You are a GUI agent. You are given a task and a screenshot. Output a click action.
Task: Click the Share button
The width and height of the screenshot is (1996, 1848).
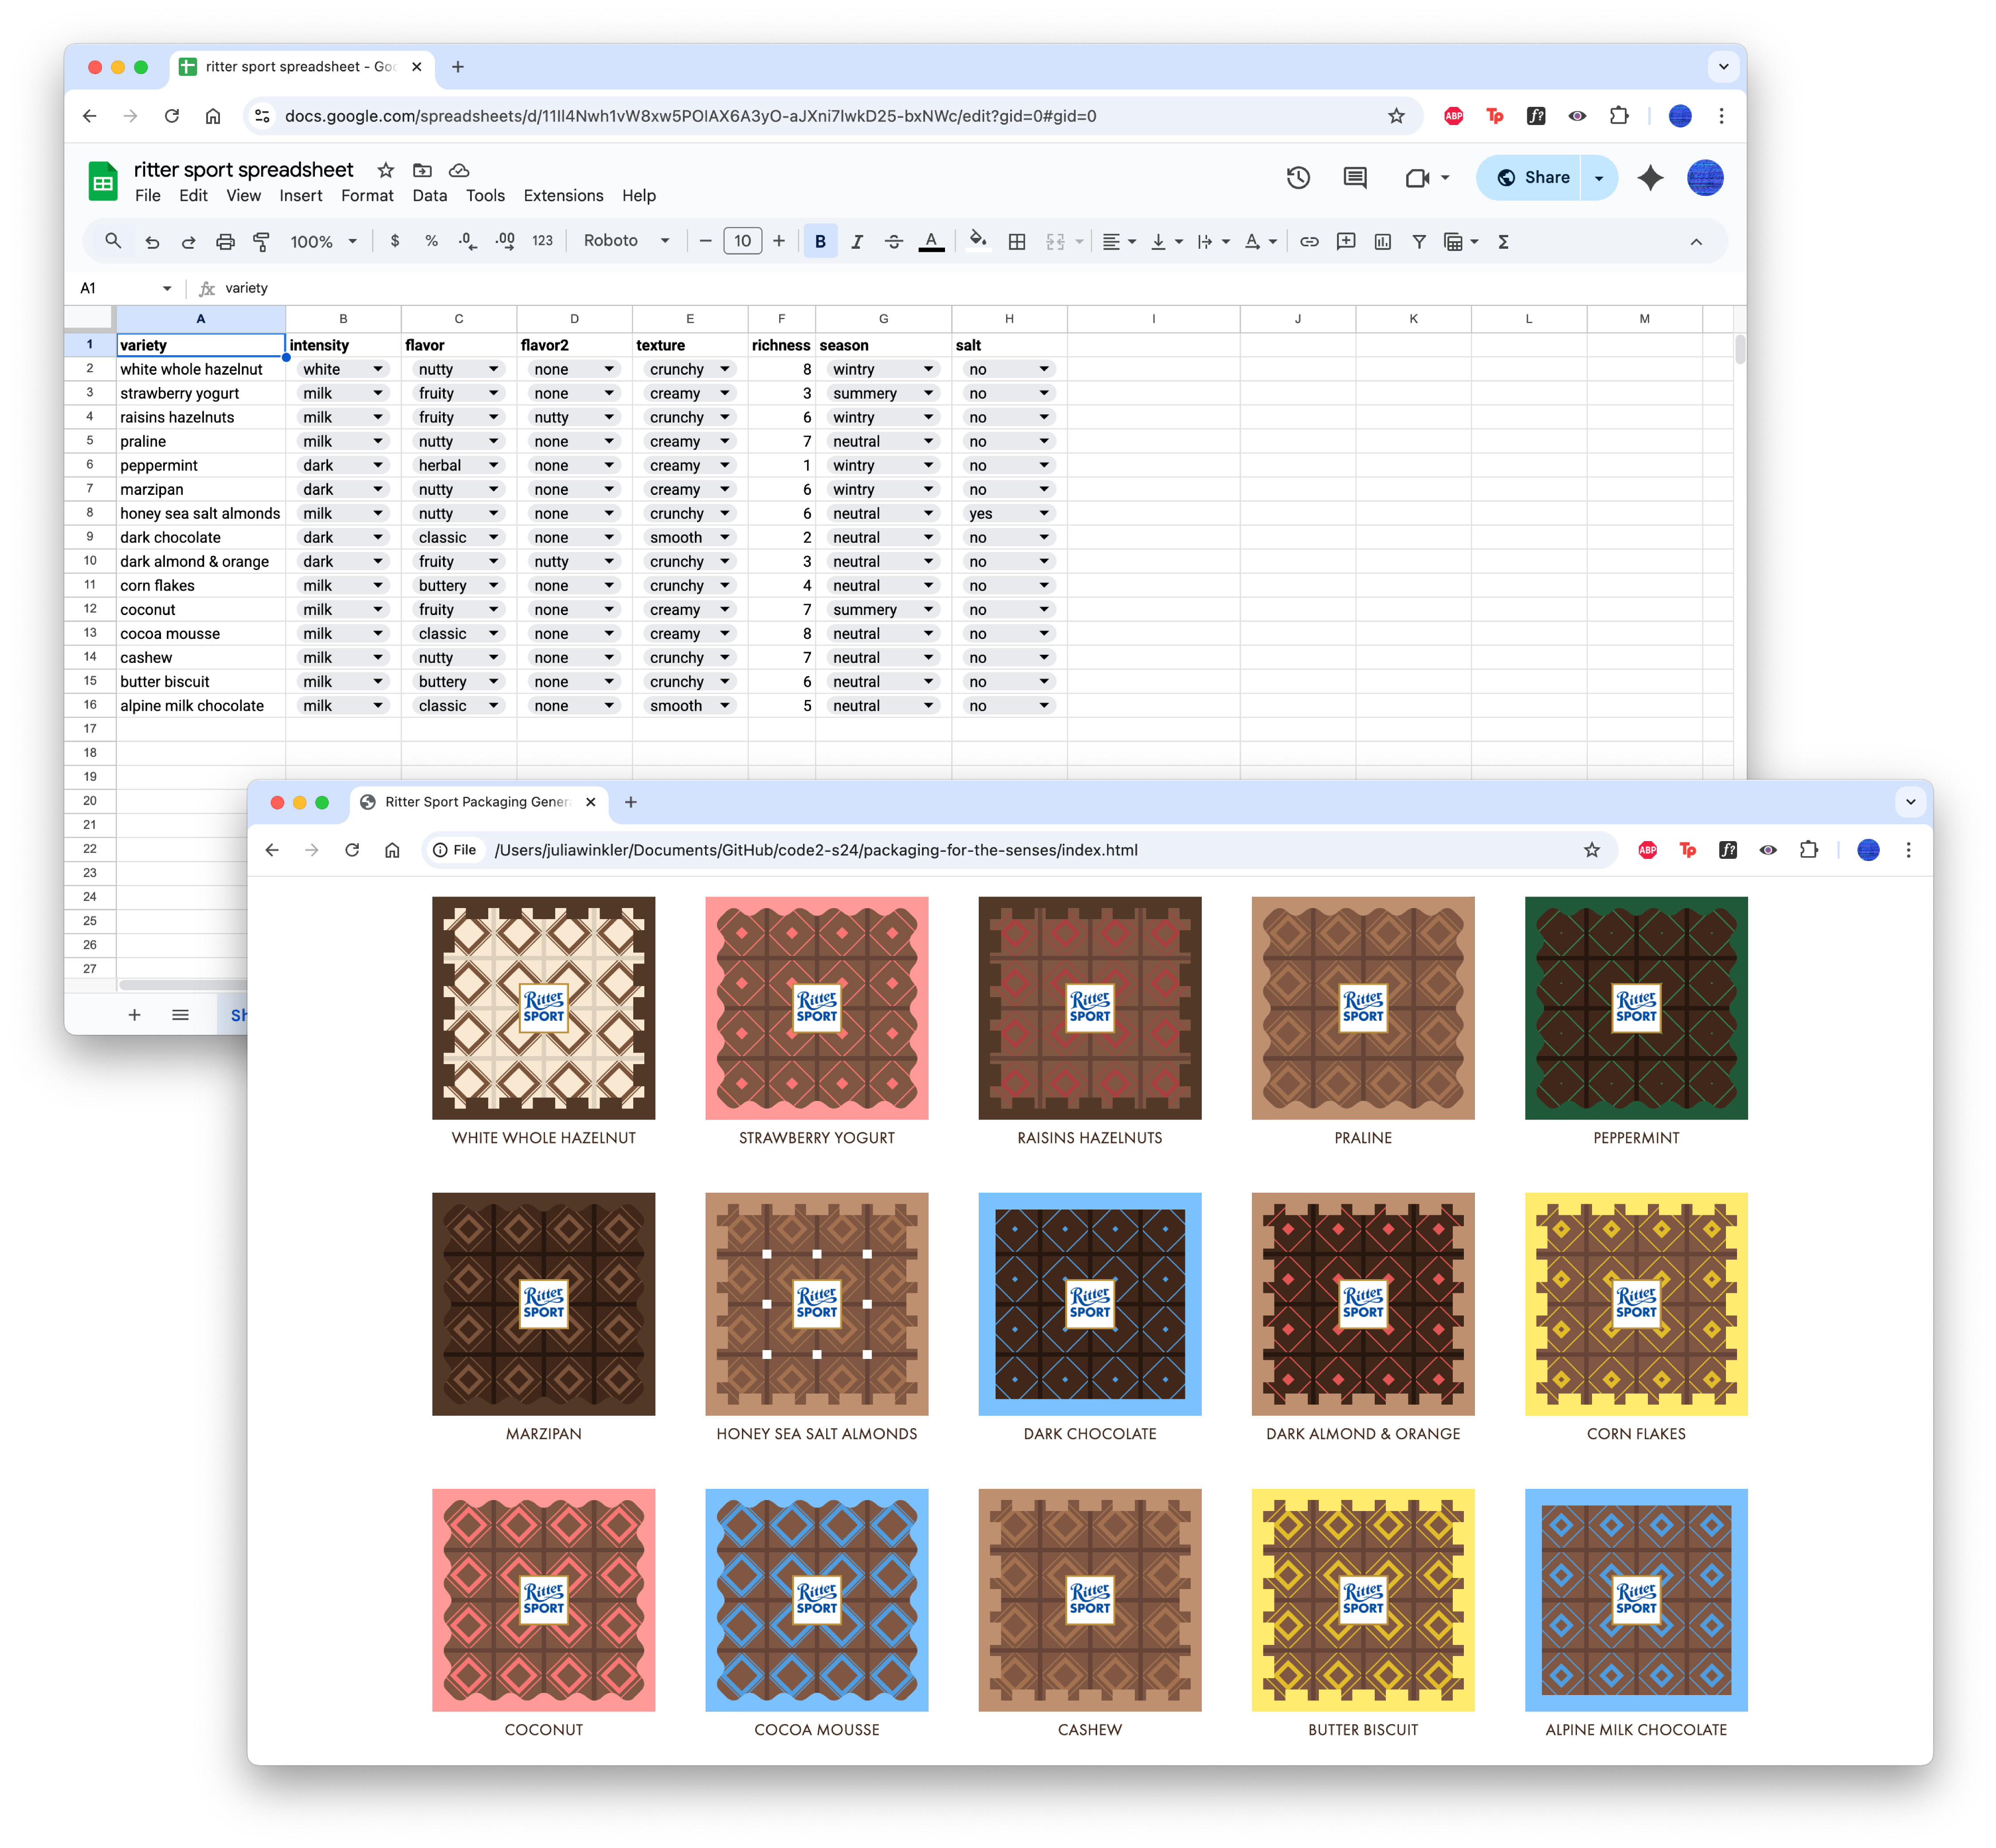(x=1529, y=178)
